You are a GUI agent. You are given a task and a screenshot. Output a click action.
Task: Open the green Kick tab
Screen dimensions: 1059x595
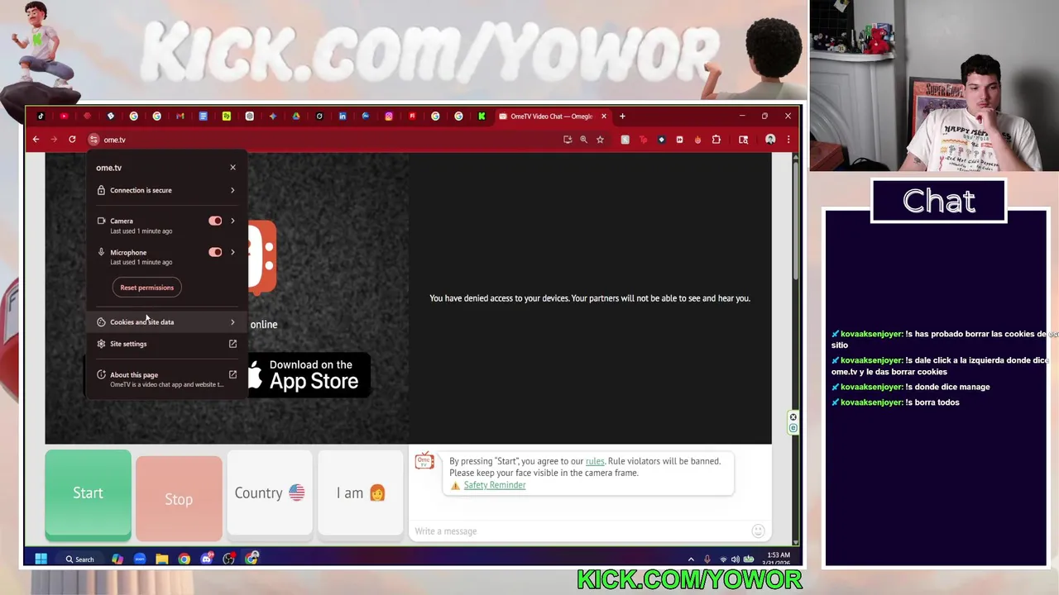click(482, 117)
